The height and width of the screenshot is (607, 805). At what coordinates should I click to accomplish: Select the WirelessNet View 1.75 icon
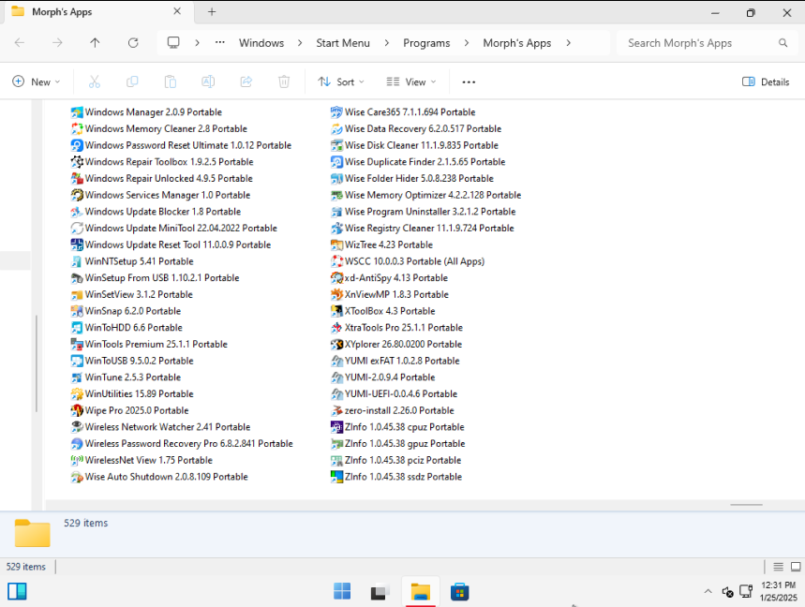pos(77,460)
